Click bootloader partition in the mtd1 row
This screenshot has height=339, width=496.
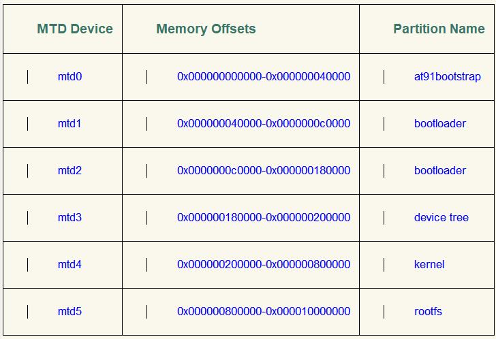(440, 124)
